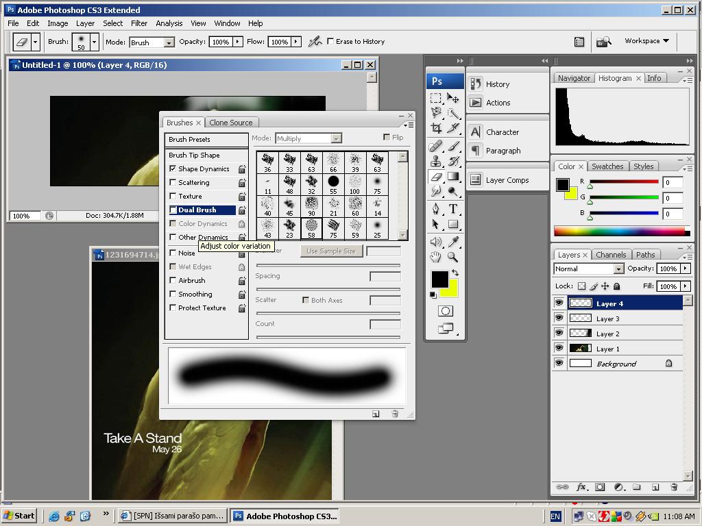Select the Horizontal Type tool
This screenshot has width=702, height=526.
453,209
